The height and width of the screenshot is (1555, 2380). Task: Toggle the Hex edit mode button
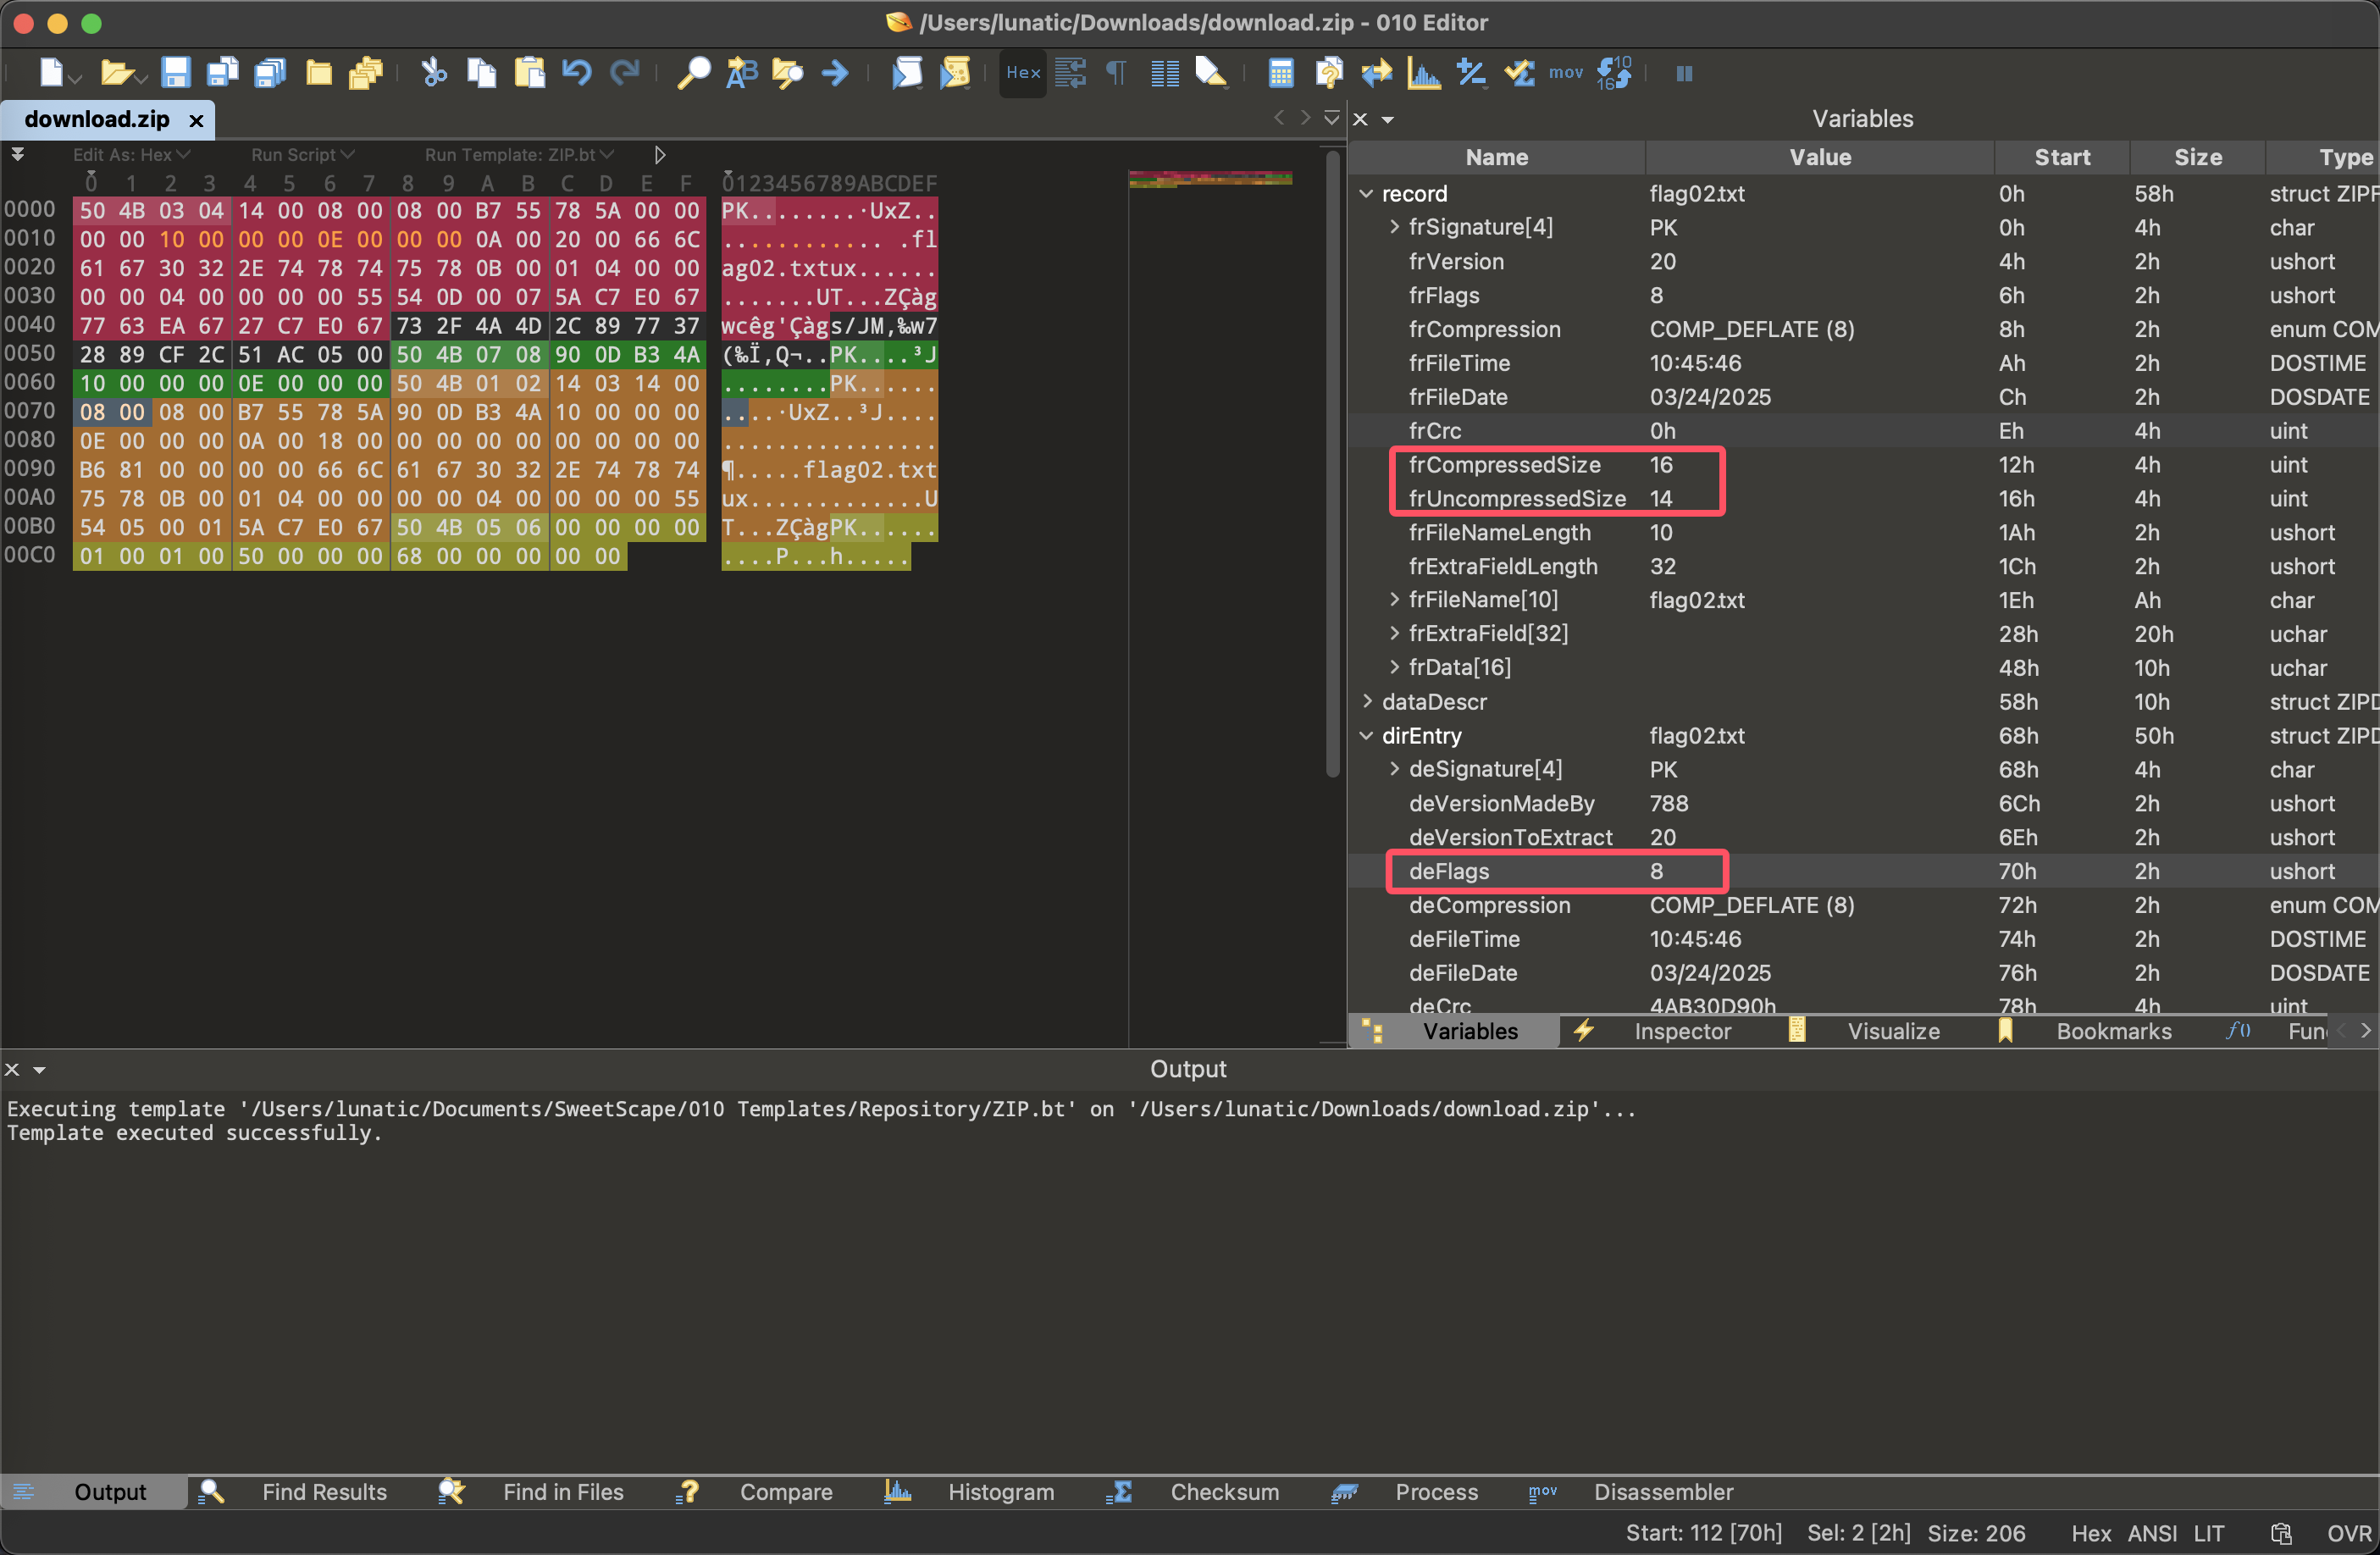click(x=1022, y=73)
